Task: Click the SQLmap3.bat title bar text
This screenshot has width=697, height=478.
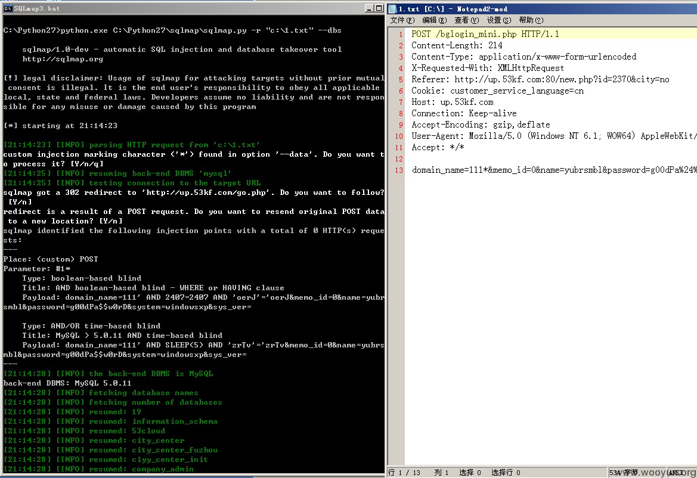Action: click(36, 8)
